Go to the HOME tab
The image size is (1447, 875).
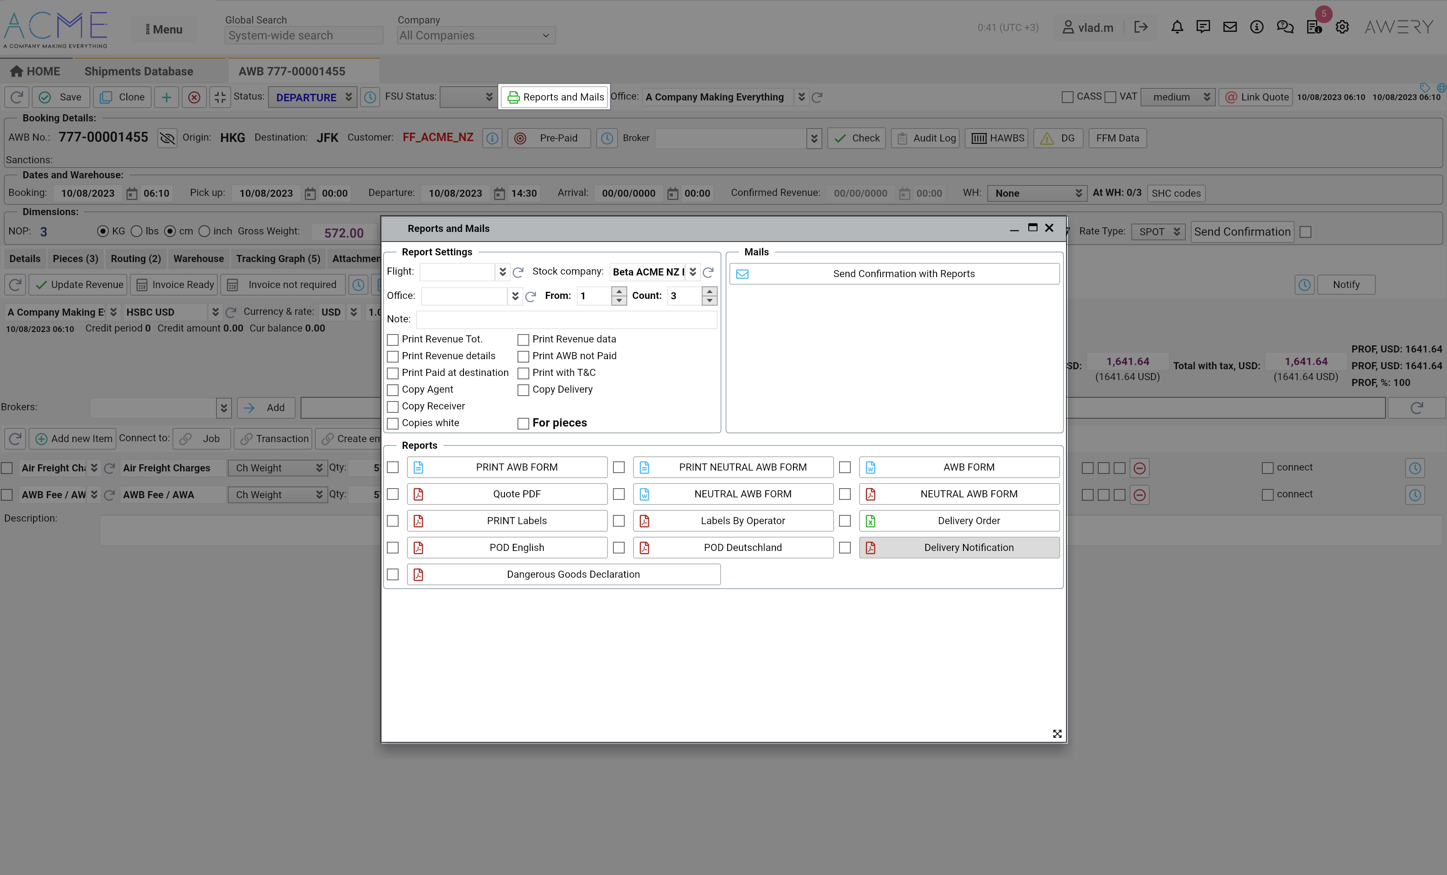tap(35, 71)
